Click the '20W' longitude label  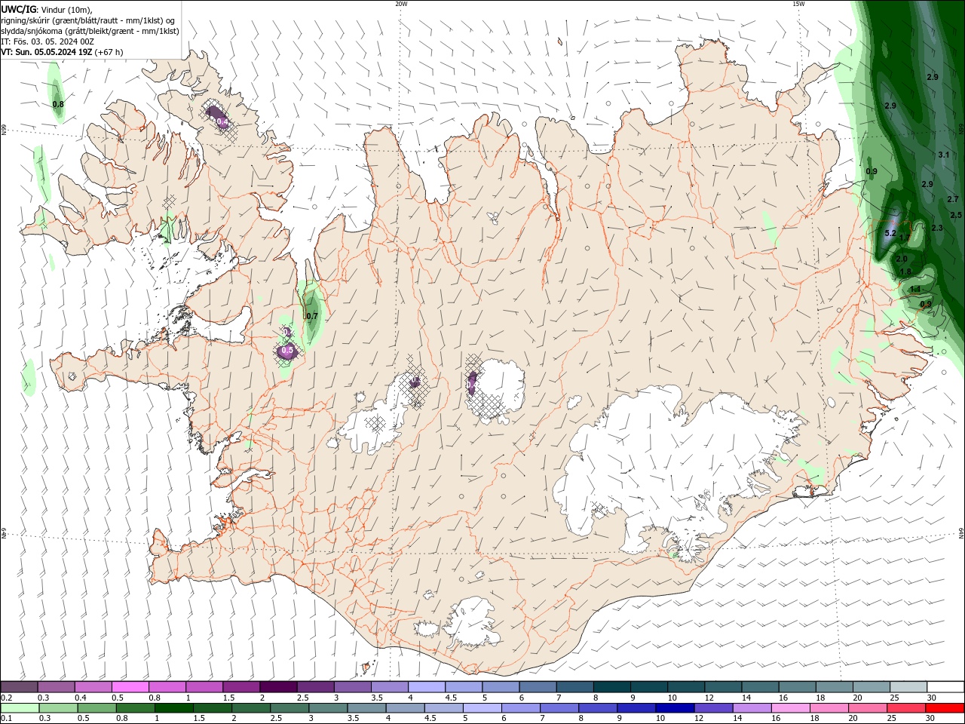[401, 4]
